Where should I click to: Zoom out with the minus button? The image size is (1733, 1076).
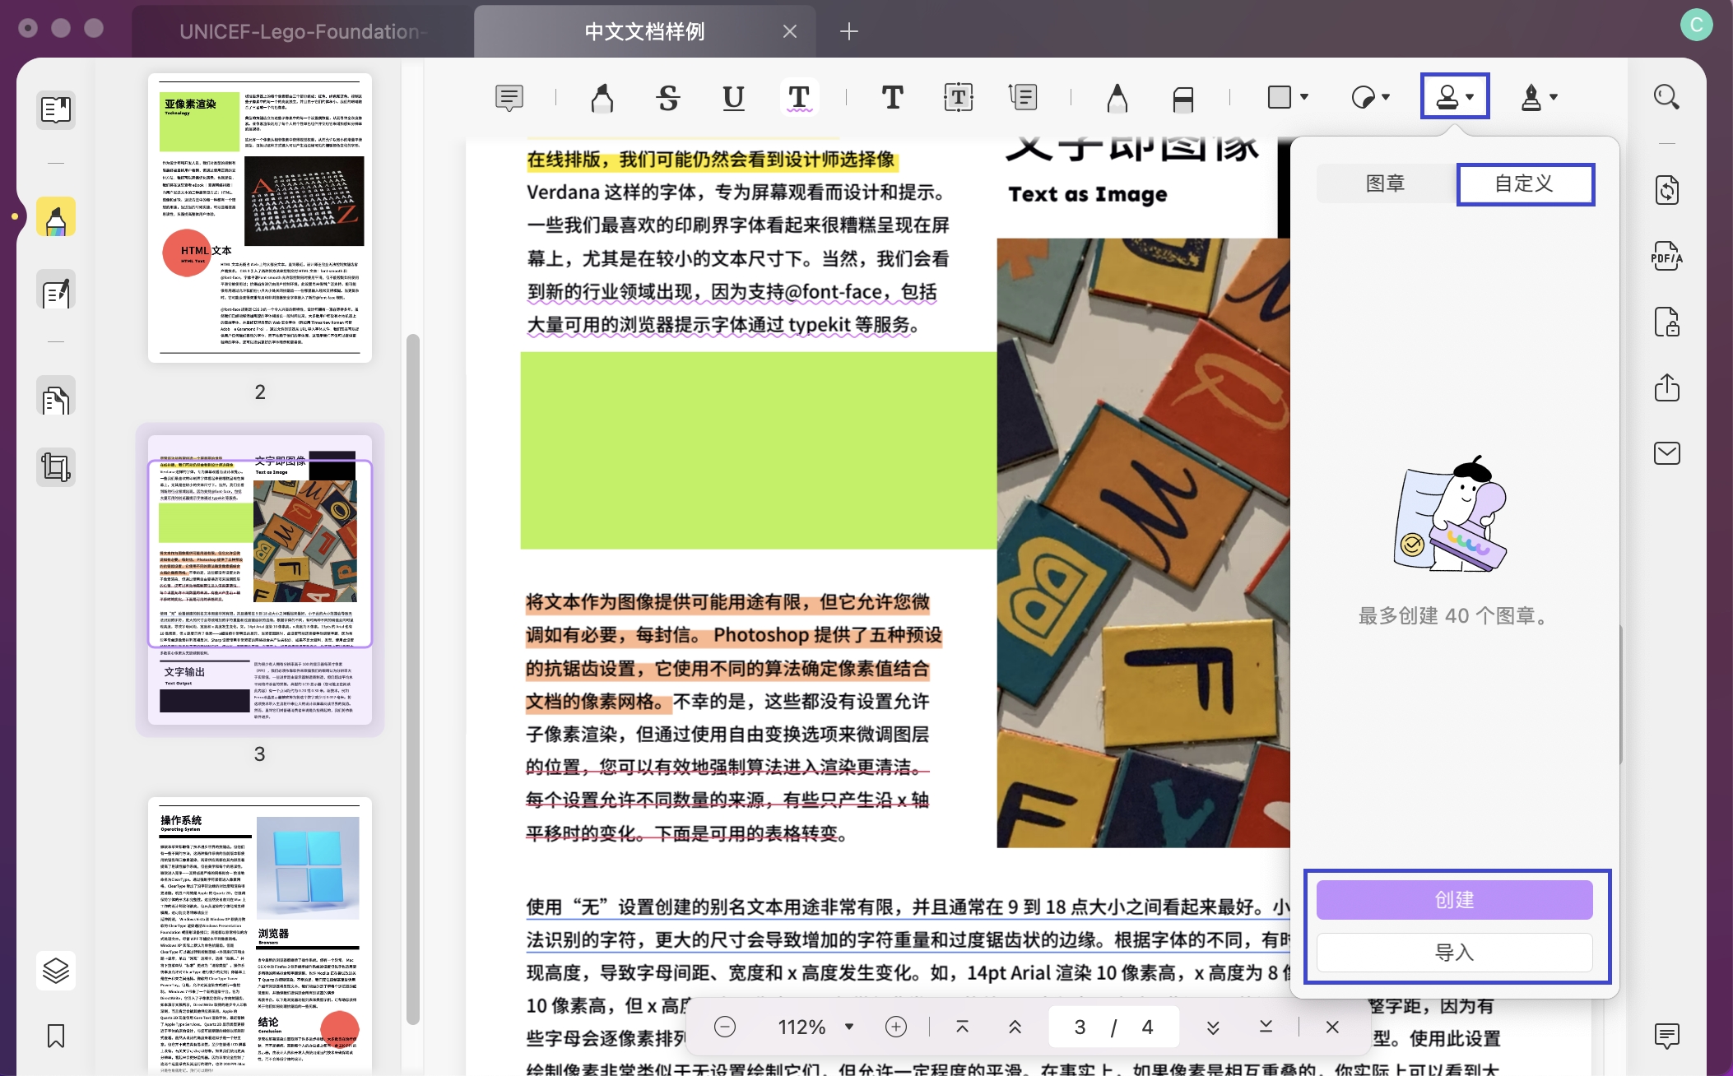point(725,1027)
